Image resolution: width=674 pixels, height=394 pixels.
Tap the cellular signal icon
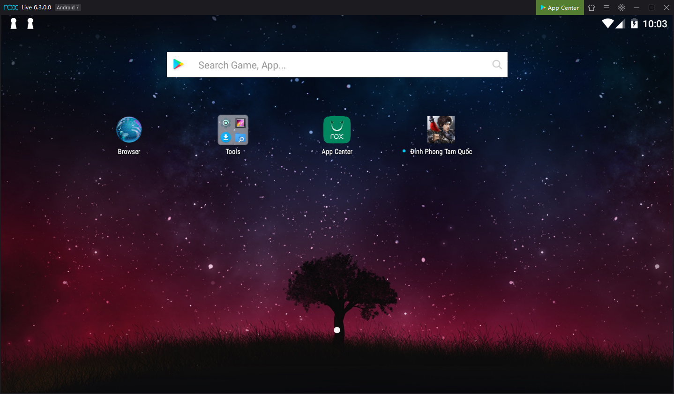[x=620, y=24]
